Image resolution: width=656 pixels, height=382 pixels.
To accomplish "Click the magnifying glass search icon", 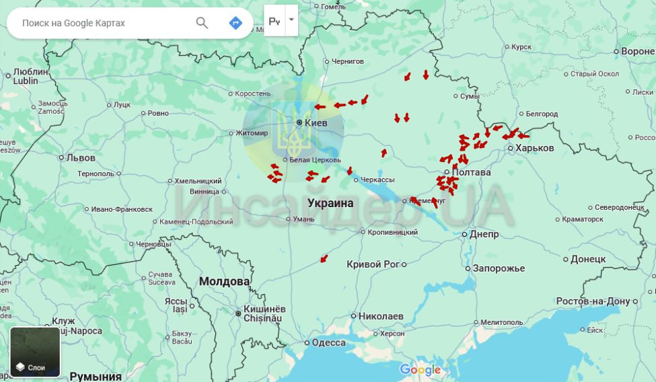I will pyautogui.click(x=202, y=23).
